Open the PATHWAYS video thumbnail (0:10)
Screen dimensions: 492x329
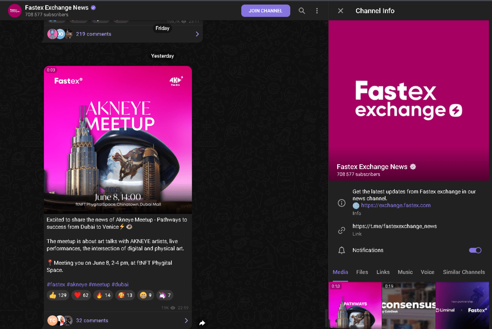[x=355, y=305]
